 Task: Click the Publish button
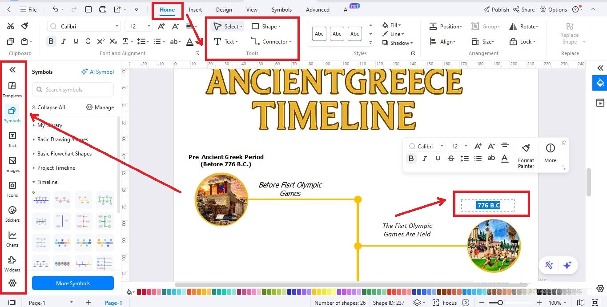(x=496, y=9)
